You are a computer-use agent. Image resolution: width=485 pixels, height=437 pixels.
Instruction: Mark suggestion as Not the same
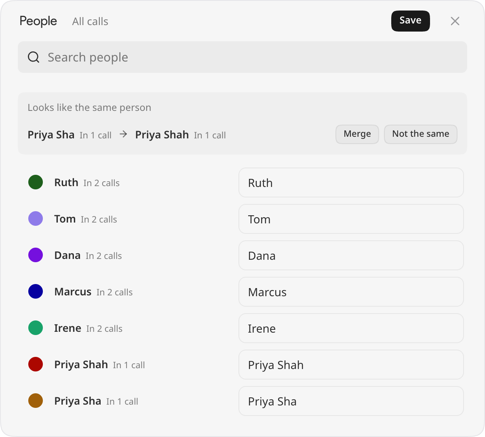[421, 134]
